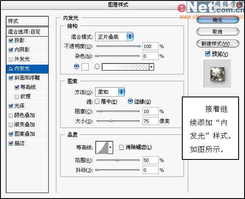
Task: Uncheck the 内发光 inner glow checkbox
Action: [x=11, y=68]
